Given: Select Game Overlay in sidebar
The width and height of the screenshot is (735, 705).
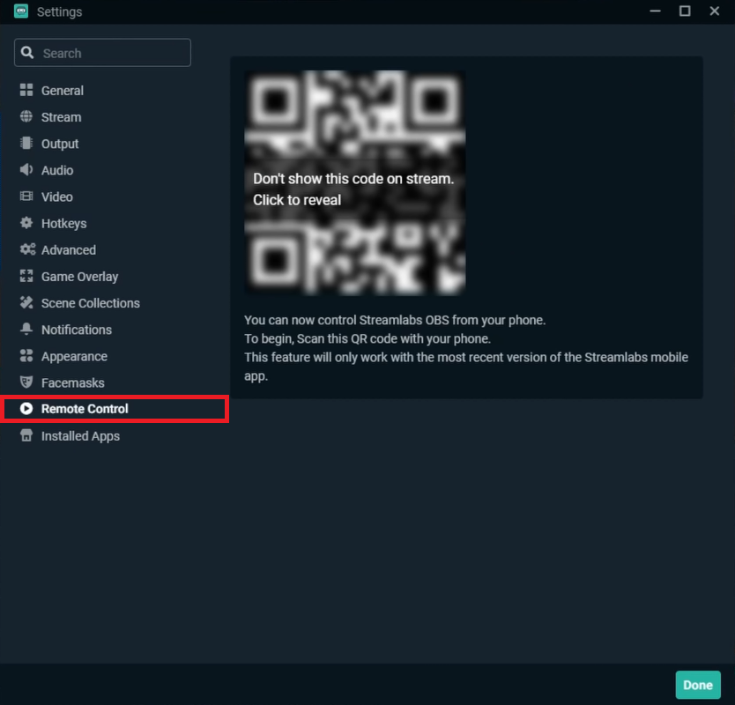Looking at the screenshot, I should coord(79,277).
